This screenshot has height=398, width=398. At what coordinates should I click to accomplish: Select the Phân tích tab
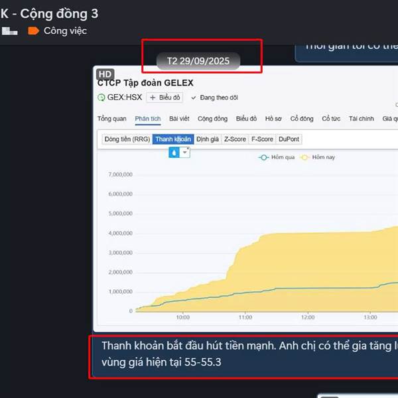148,119
